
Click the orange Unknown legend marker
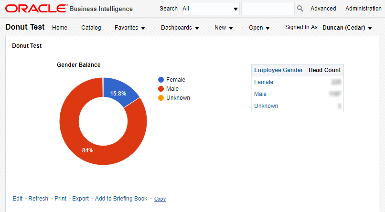(x=161, y=98)
